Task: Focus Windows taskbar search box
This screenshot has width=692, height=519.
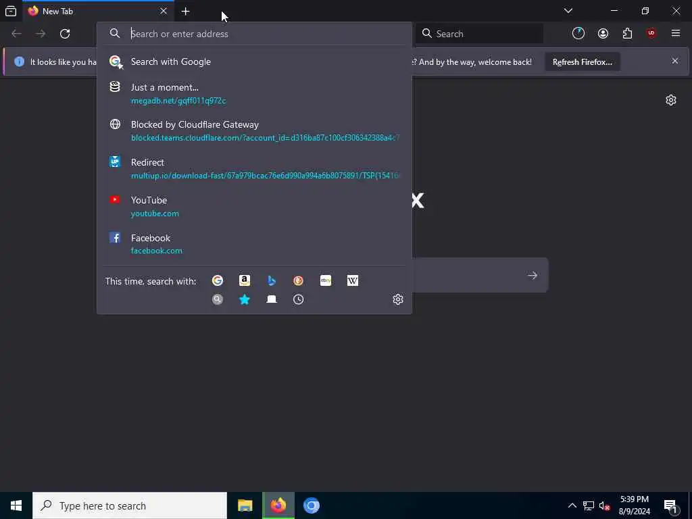Action: pyautogui.click(x=130, y=505)
